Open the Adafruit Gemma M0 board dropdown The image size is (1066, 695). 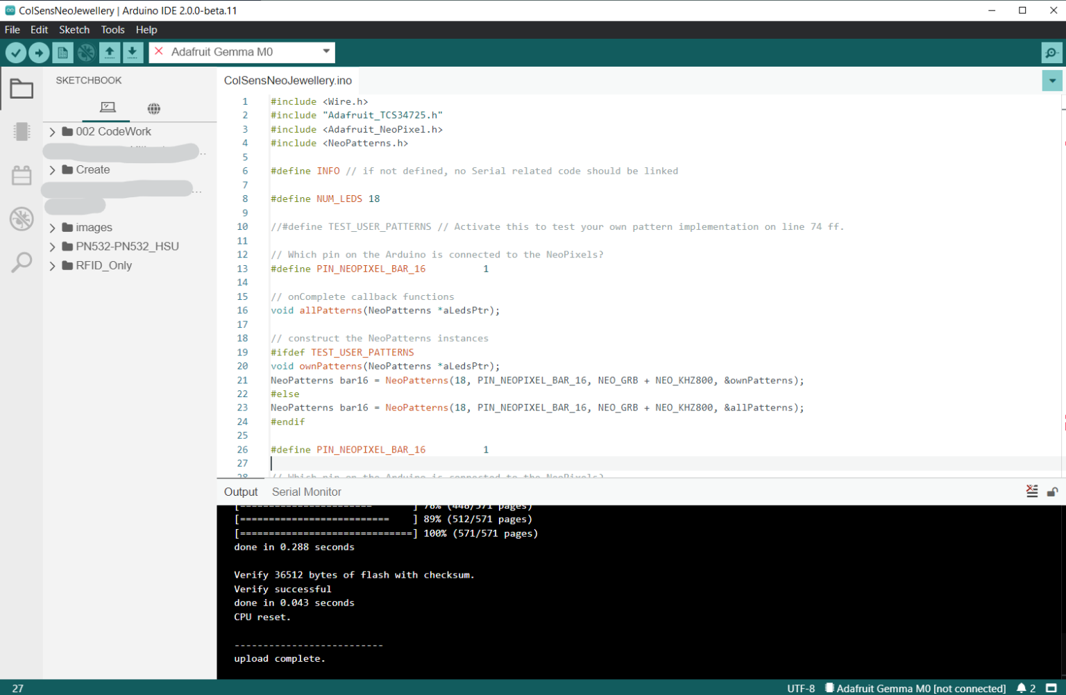pyautogui.click(x=242, y=52)
